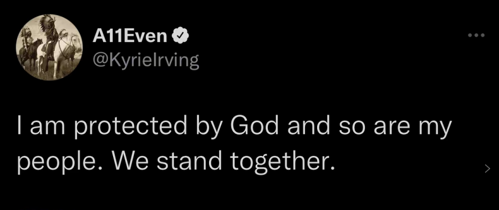Viewport: 499px width, 210px height.
Task: Click "I am" at the tweet's start
Action: (41, 127)
